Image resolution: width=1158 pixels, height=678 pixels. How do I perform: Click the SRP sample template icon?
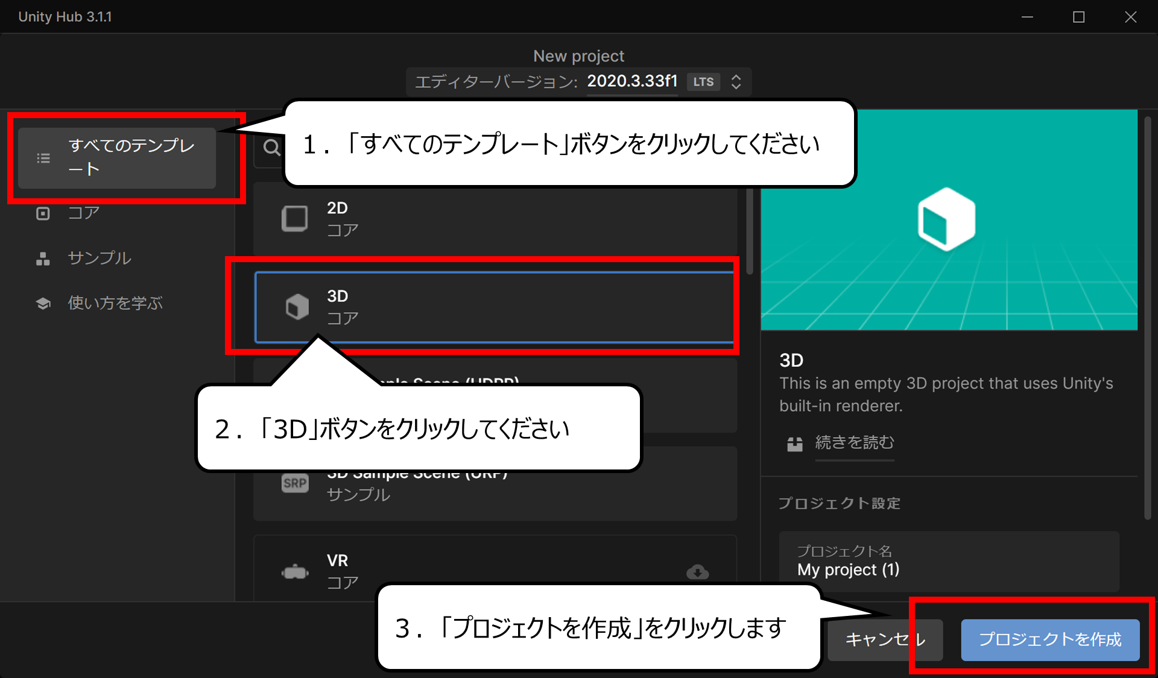(x=295, y=483)
